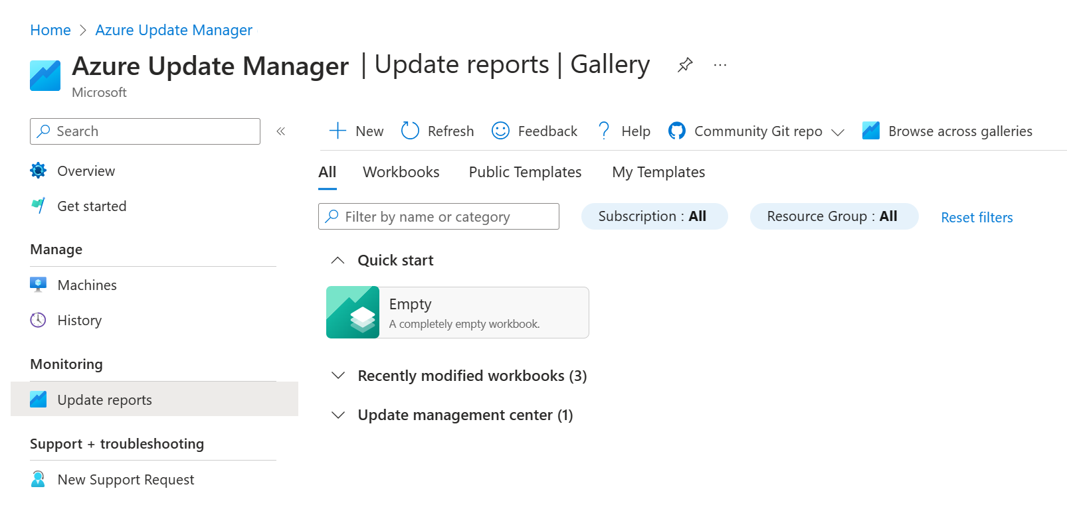1067x513 pixels.
Task: Open the Empty workbook card
Action: 458,313
